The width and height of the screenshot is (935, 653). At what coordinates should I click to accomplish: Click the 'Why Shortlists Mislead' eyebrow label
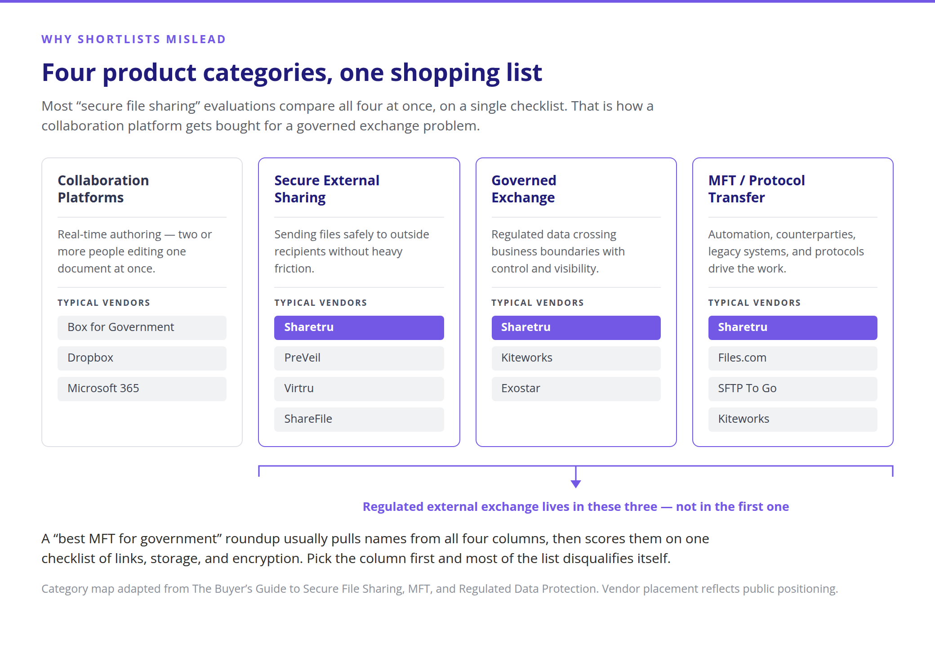pyautogui.click(x=134, y=39)
